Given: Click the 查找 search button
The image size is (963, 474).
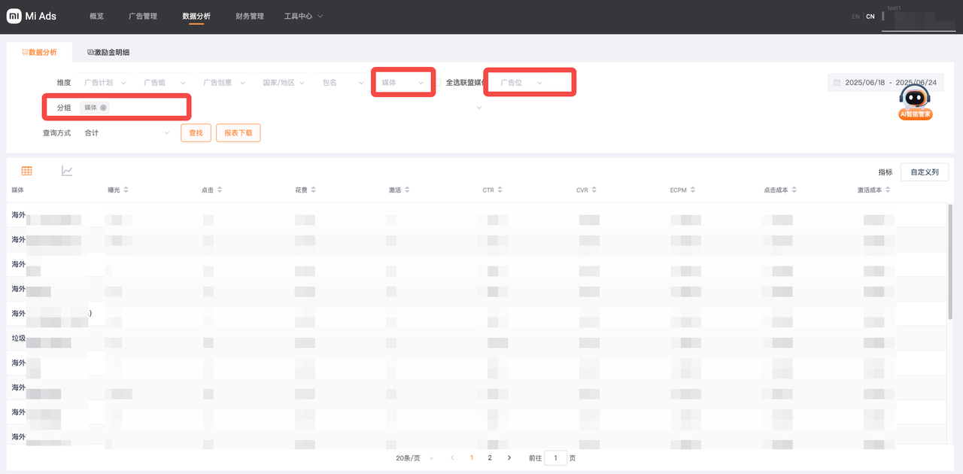Looking at the screenshot, I should (x=196, y=133).
